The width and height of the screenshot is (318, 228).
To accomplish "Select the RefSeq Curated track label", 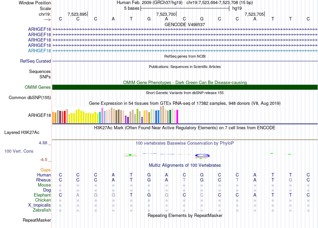I will click(x=35, y=61).
